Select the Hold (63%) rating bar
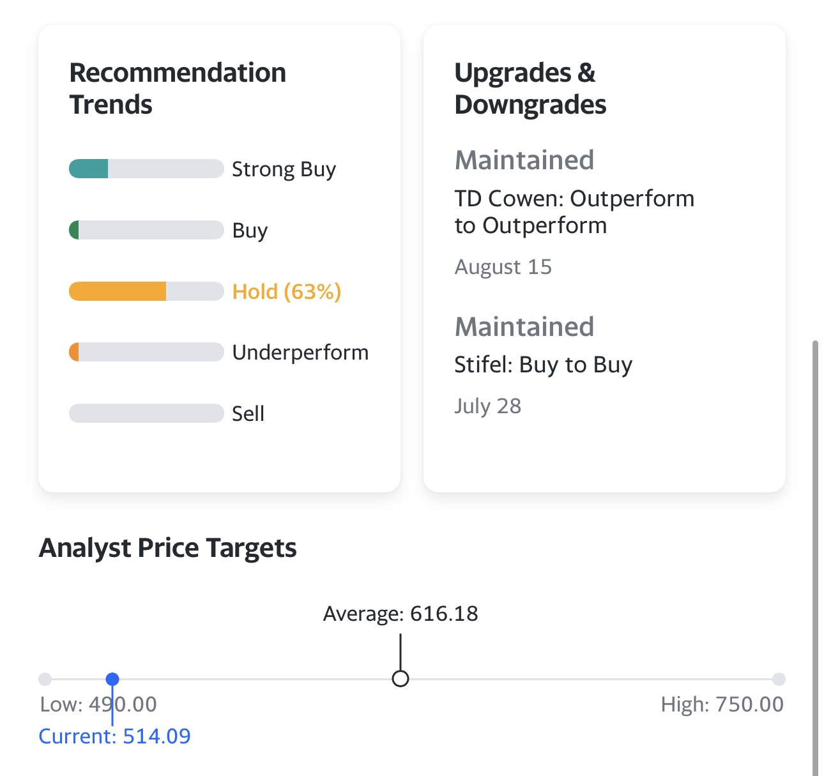 [145, 291]
